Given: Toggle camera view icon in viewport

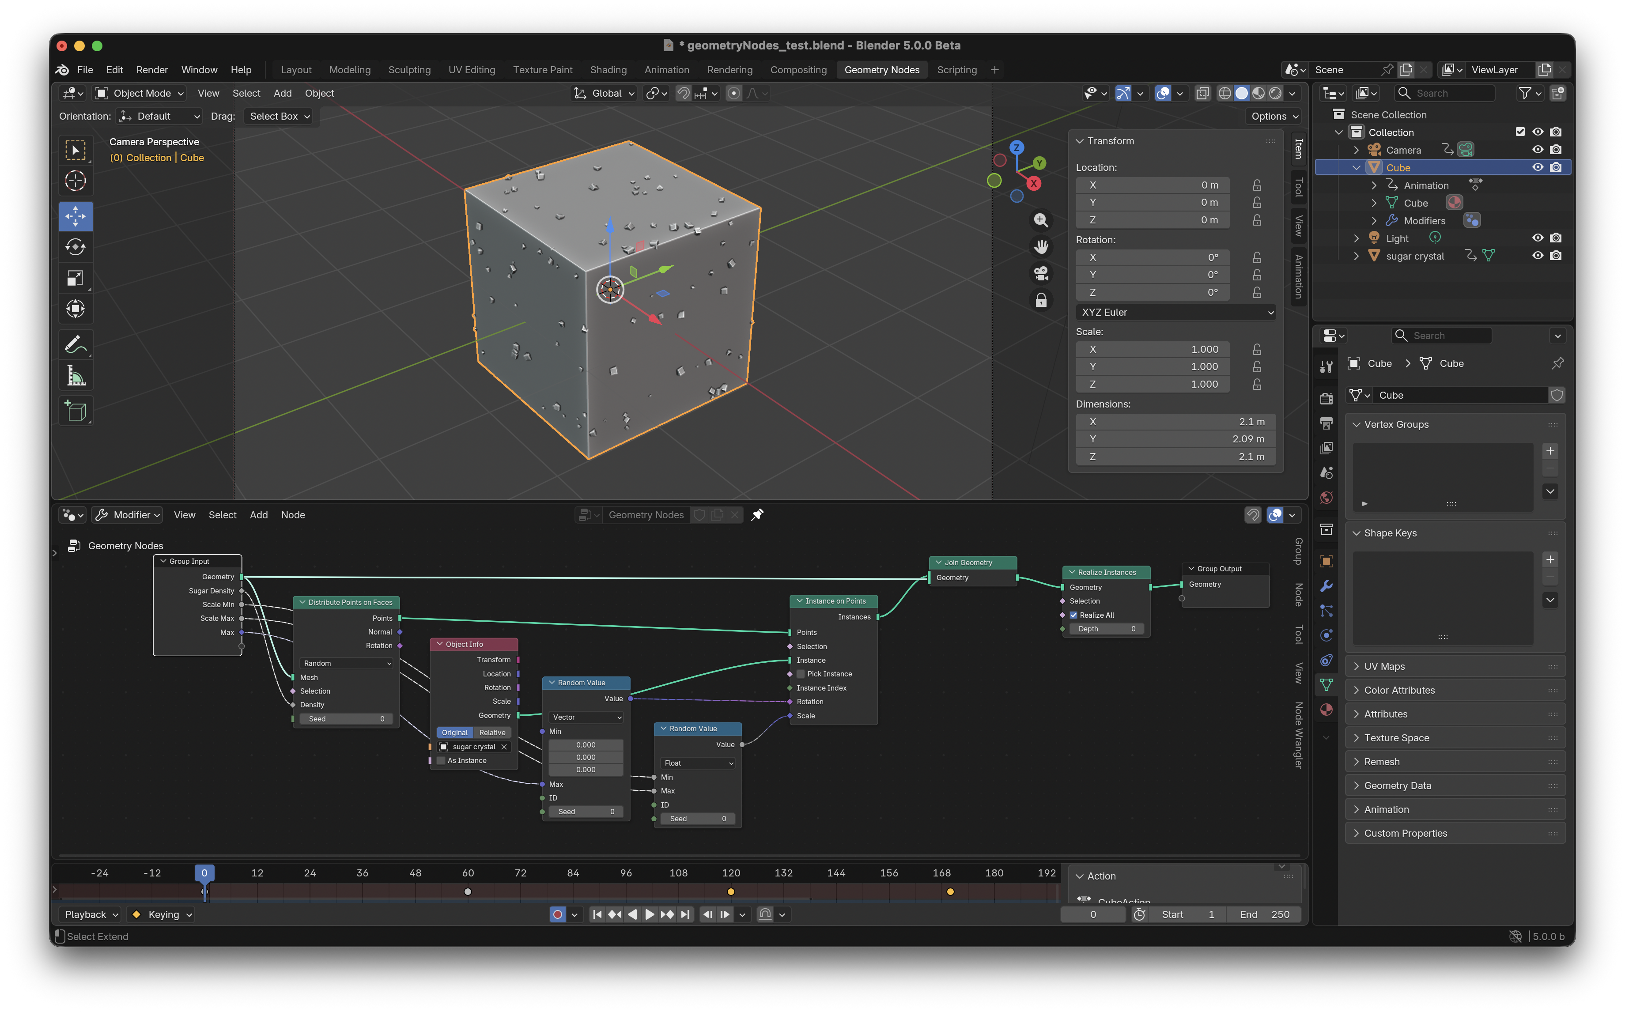Looking at the screenshot, I should tap(1041, 273).
